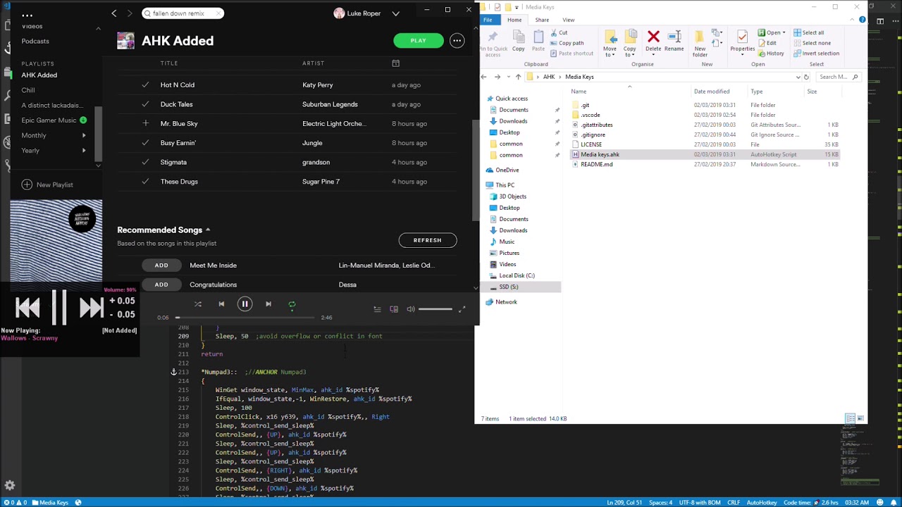The image size is (902, 507).
Task: Toggle saved check for Busy Earnin'
Action: tap(145, 143)
